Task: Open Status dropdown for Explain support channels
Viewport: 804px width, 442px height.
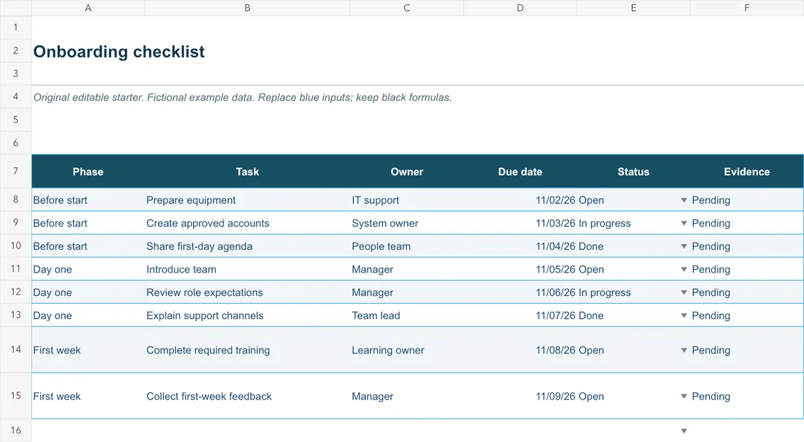Action: pyautogui.click(x=683, y=316)
